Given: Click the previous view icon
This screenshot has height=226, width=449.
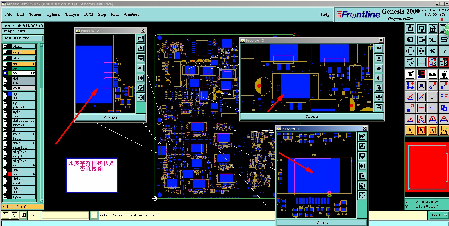Looking at the screenshot, I should [433, 40].
